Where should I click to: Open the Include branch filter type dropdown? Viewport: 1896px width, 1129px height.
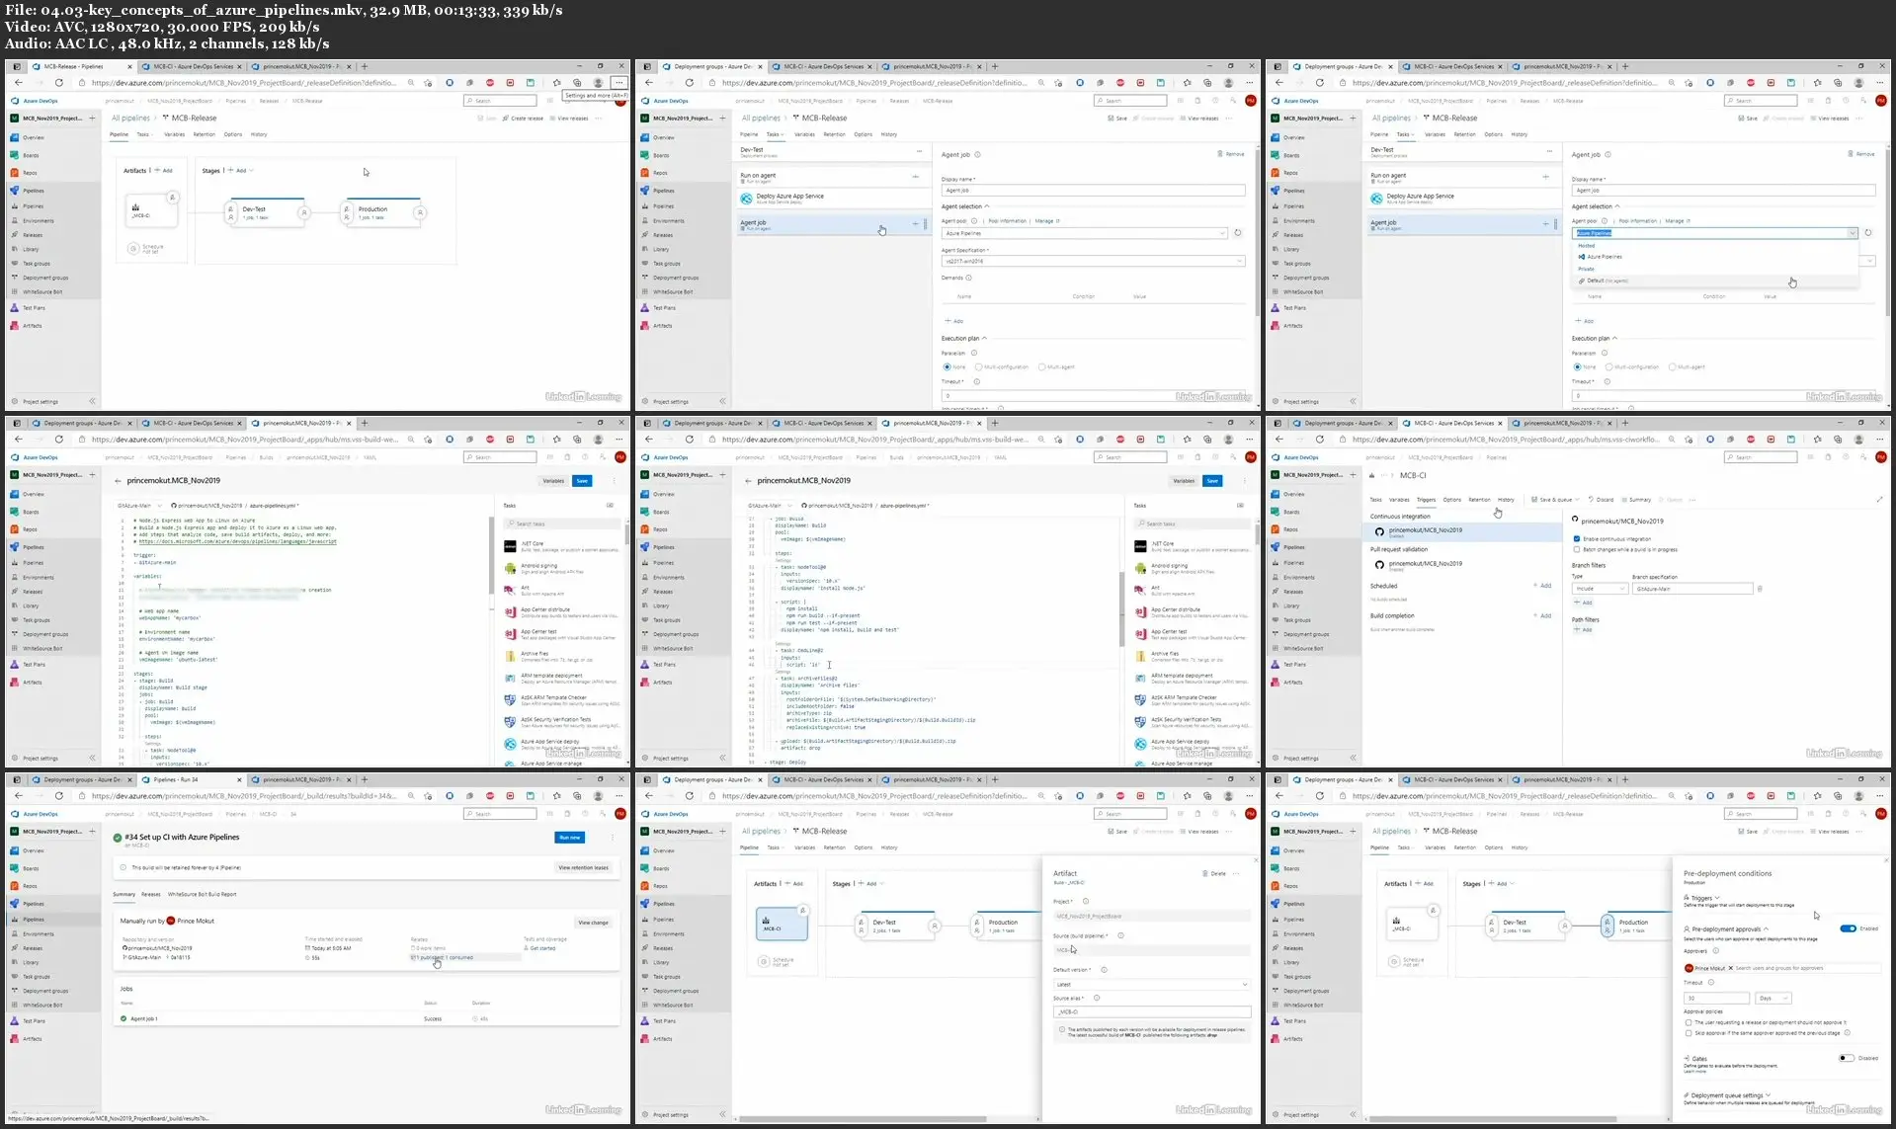coord(1600,589)
